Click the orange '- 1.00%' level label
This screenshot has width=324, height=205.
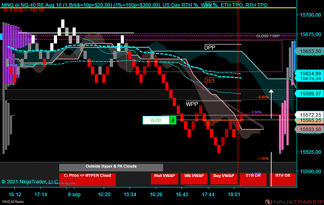point(263,158)
